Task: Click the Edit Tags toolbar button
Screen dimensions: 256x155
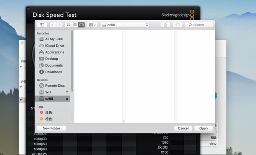Action: [x=178, y=25]
